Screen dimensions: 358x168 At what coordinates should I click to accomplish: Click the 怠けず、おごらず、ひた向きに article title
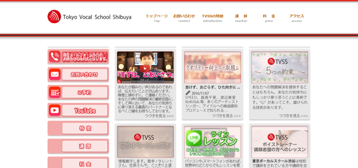pos(213,87)
